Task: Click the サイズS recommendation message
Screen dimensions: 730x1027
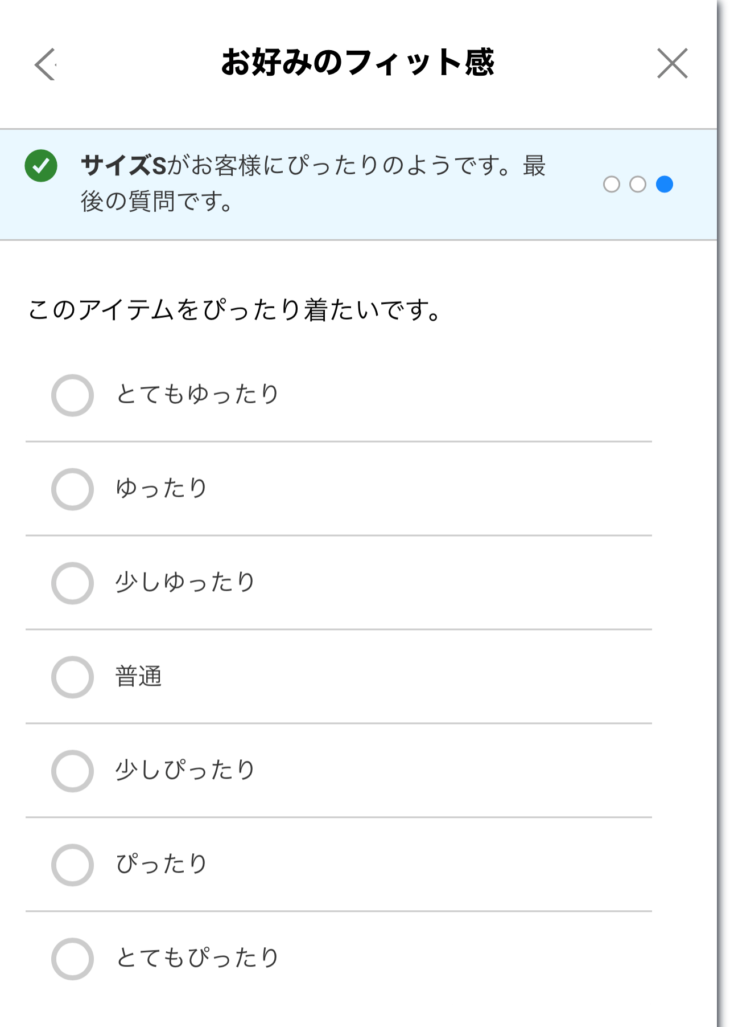Action: click(x=313, y=183)
